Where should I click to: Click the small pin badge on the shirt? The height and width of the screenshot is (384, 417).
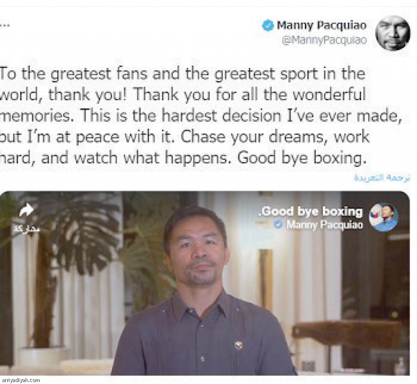tap(239, 345)
